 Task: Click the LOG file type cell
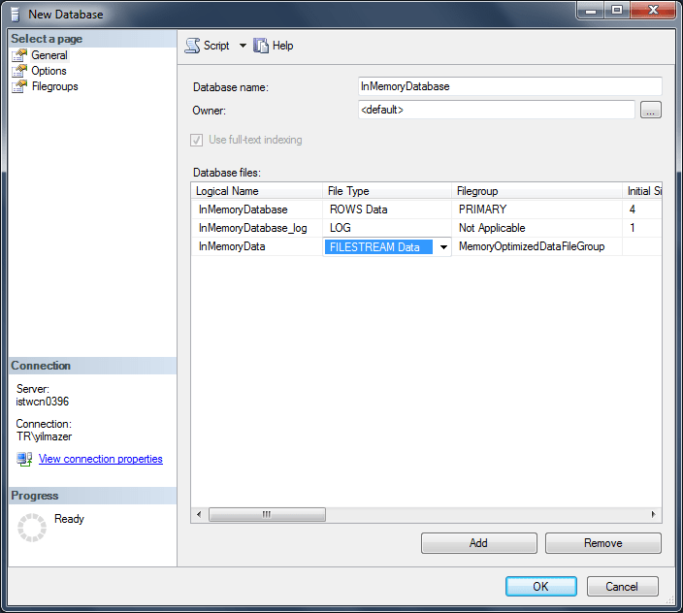point(387,228)
